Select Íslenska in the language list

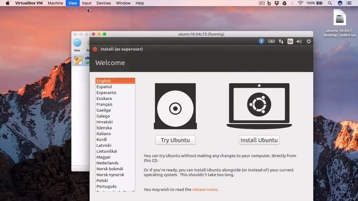pyautogui.click(x=115, y=128)
